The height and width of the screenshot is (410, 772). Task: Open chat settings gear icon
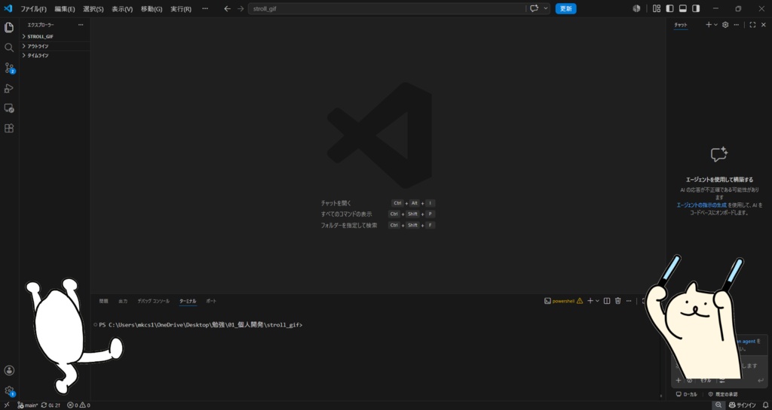pos(725,25)
